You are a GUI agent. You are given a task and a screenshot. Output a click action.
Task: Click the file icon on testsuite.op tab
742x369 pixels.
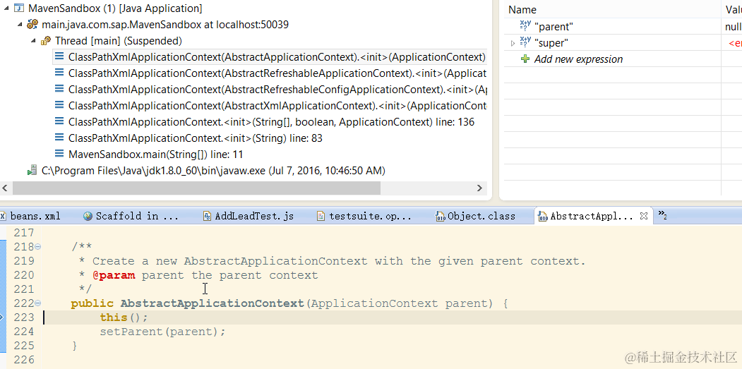click(x=321, y=216)
